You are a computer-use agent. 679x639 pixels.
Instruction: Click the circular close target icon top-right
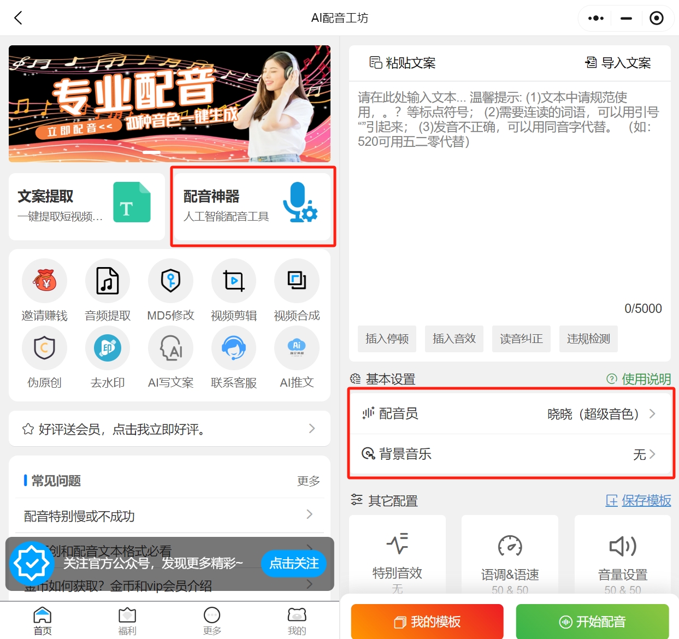tap(657, 18)
